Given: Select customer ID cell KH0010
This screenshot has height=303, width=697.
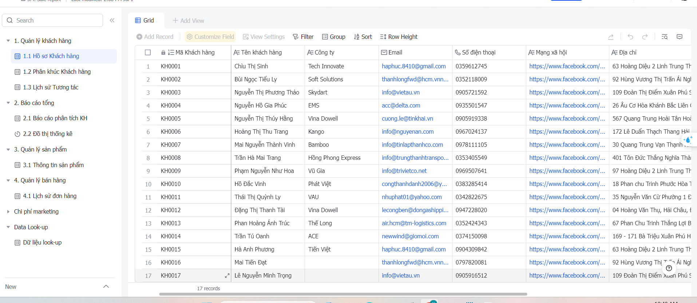Looking at the screenshot, I should tap(193, 184).
